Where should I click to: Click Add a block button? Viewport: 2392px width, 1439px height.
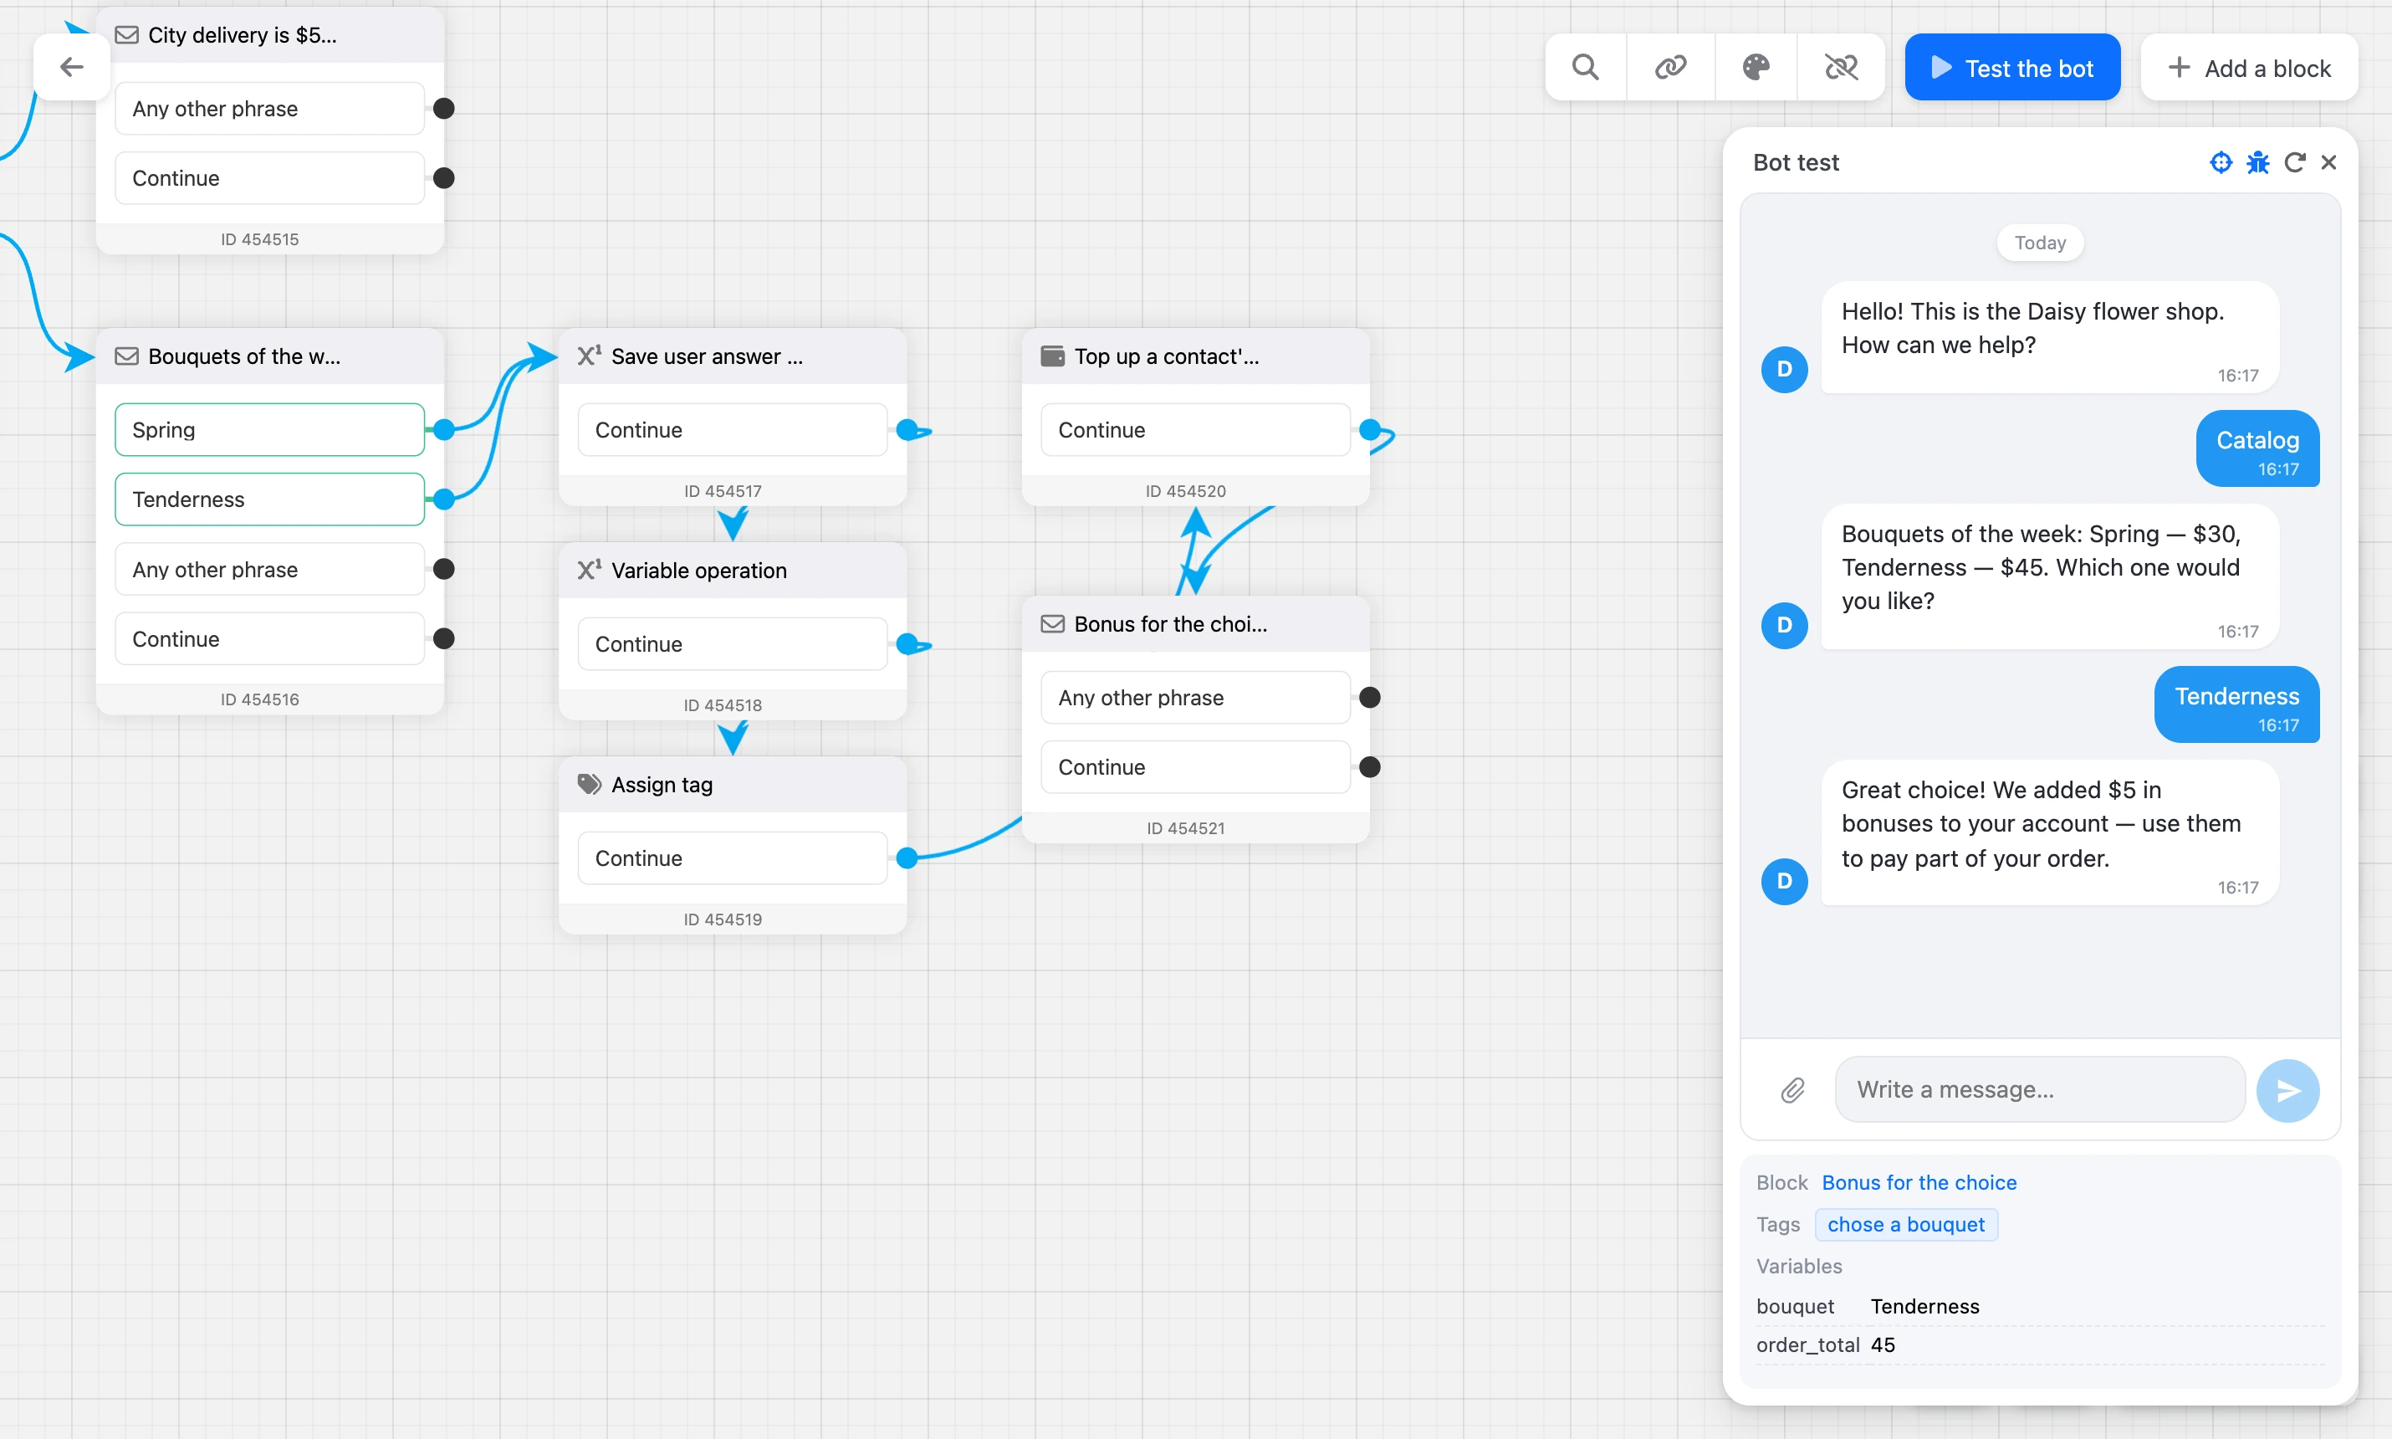pos(2248,68)
